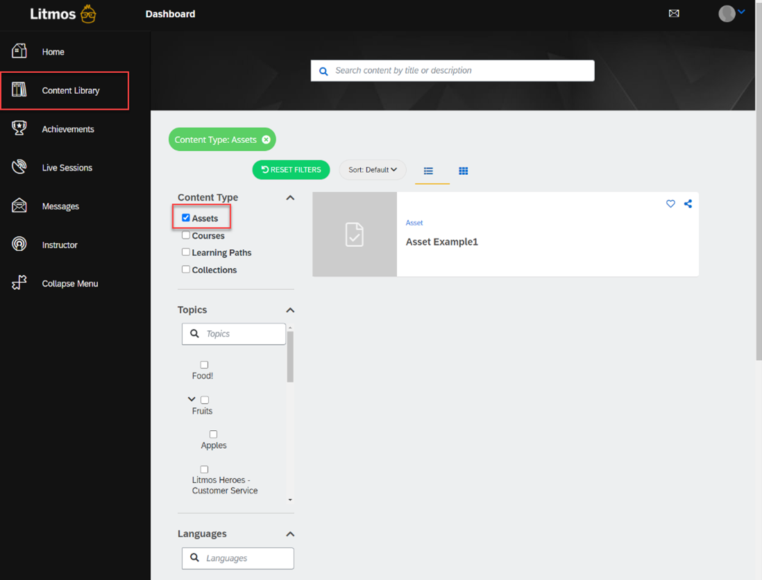Open Achievements menu item
The image size is (762, 580).
(68, 129)
